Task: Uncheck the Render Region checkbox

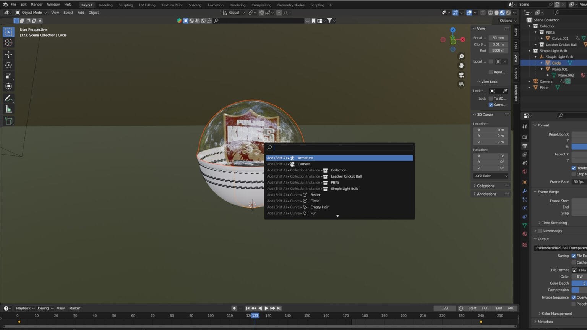Action: click(x=574, y=168)
